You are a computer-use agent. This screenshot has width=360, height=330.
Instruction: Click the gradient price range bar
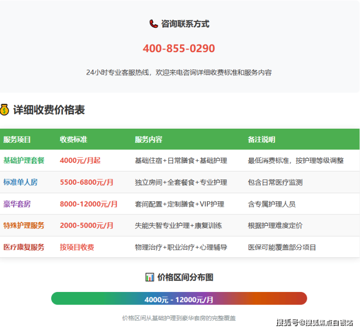point(179,299)
